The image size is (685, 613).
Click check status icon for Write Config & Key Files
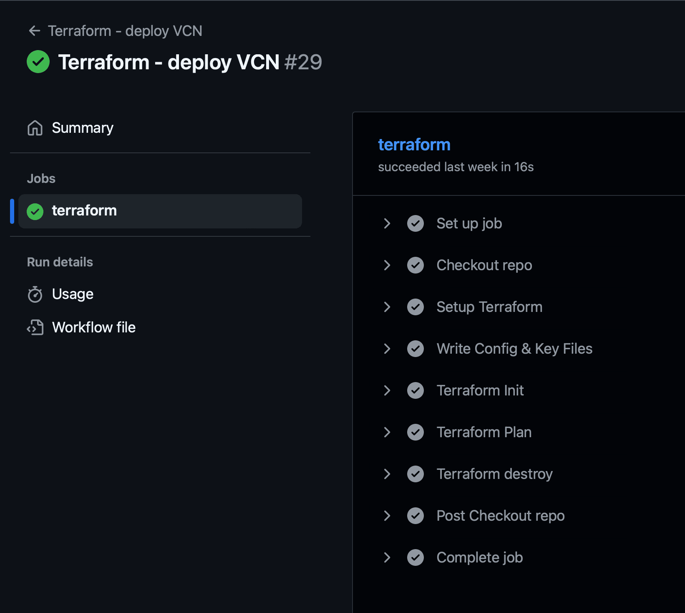coord(416,349)
